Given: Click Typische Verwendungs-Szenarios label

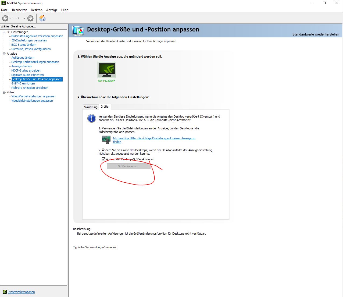Looking at the screenshot, I should click(95, 247).
